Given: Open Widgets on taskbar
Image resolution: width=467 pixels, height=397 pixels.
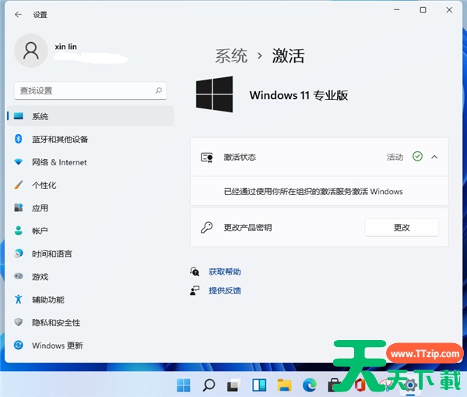Looking at the screenshot, I should [259, 385].
